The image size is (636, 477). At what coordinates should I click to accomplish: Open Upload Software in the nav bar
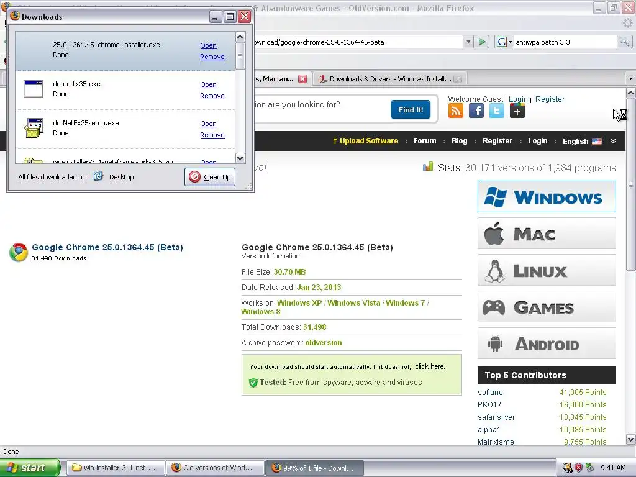365,141
